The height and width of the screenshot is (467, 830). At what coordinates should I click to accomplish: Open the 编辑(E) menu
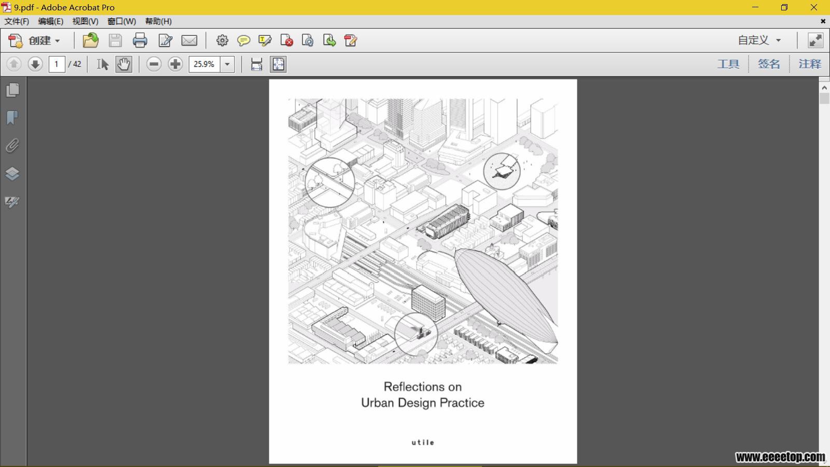coord(51,21)
